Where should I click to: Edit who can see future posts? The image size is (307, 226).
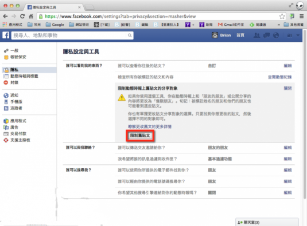[x=287, y=66]
